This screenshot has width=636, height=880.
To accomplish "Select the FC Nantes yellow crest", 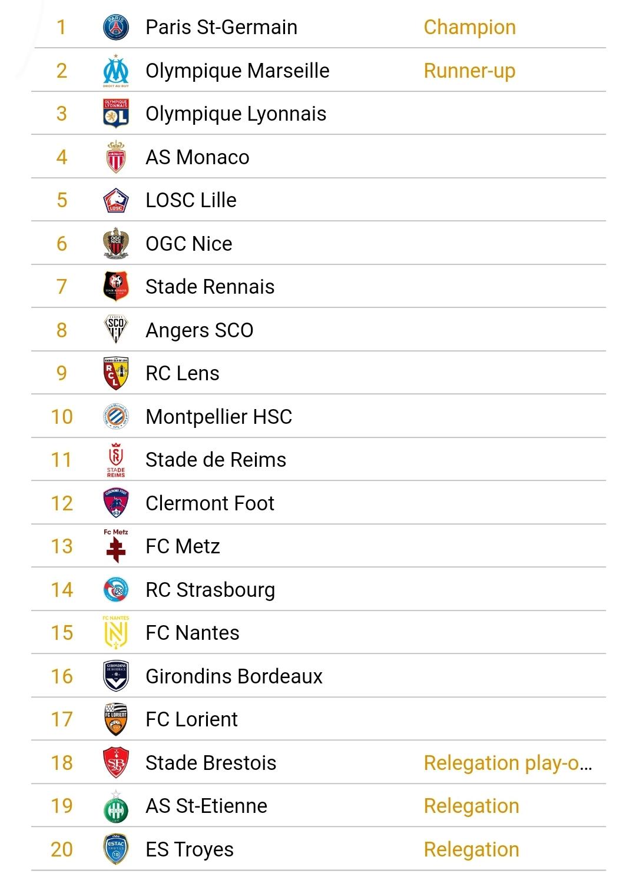I will click(116, 633).
